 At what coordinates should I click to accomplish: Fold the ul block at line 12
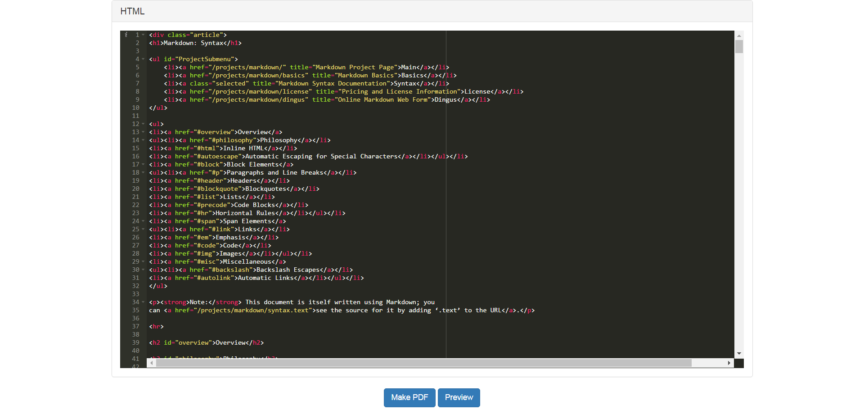click(x=143, y=124)
